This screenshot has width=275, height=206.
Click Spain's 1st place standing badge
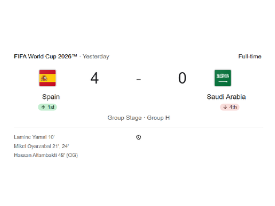tap(48, 107)
